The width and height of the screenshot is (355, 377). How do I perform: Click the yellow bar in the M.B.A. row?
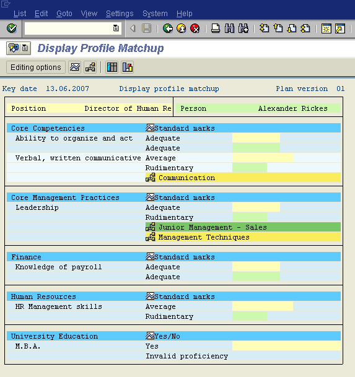coord(286,346)
